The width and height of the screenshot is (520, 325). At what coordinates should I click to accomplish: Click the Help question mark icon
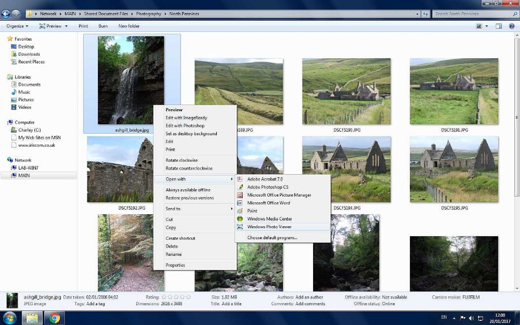tap(512, 26)
